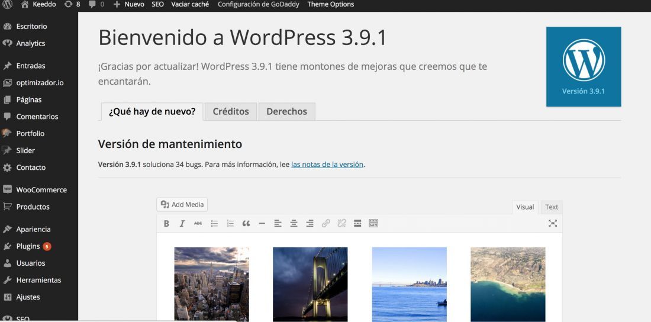Toggle italic formatting in editor
This screenshot has height=322, width=651.
tap(182, 224)
